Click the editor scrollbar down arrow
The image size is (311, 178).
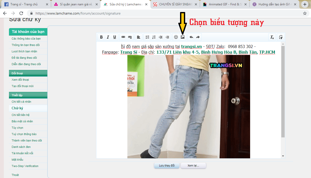click(283, 156)
